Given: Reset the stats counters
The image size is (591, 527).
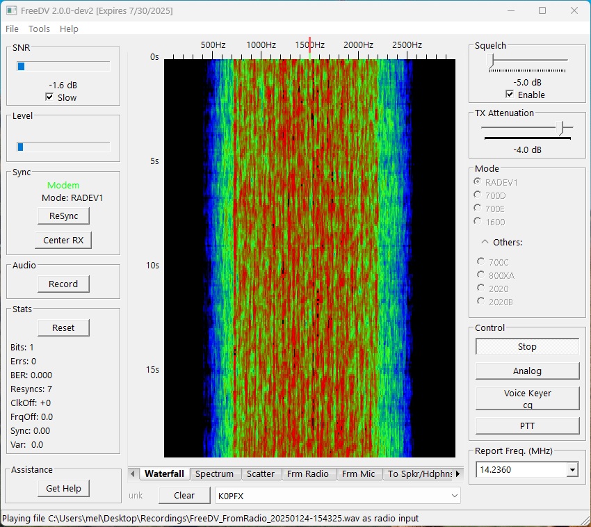Looking at the screenshot, I should 63,327.
